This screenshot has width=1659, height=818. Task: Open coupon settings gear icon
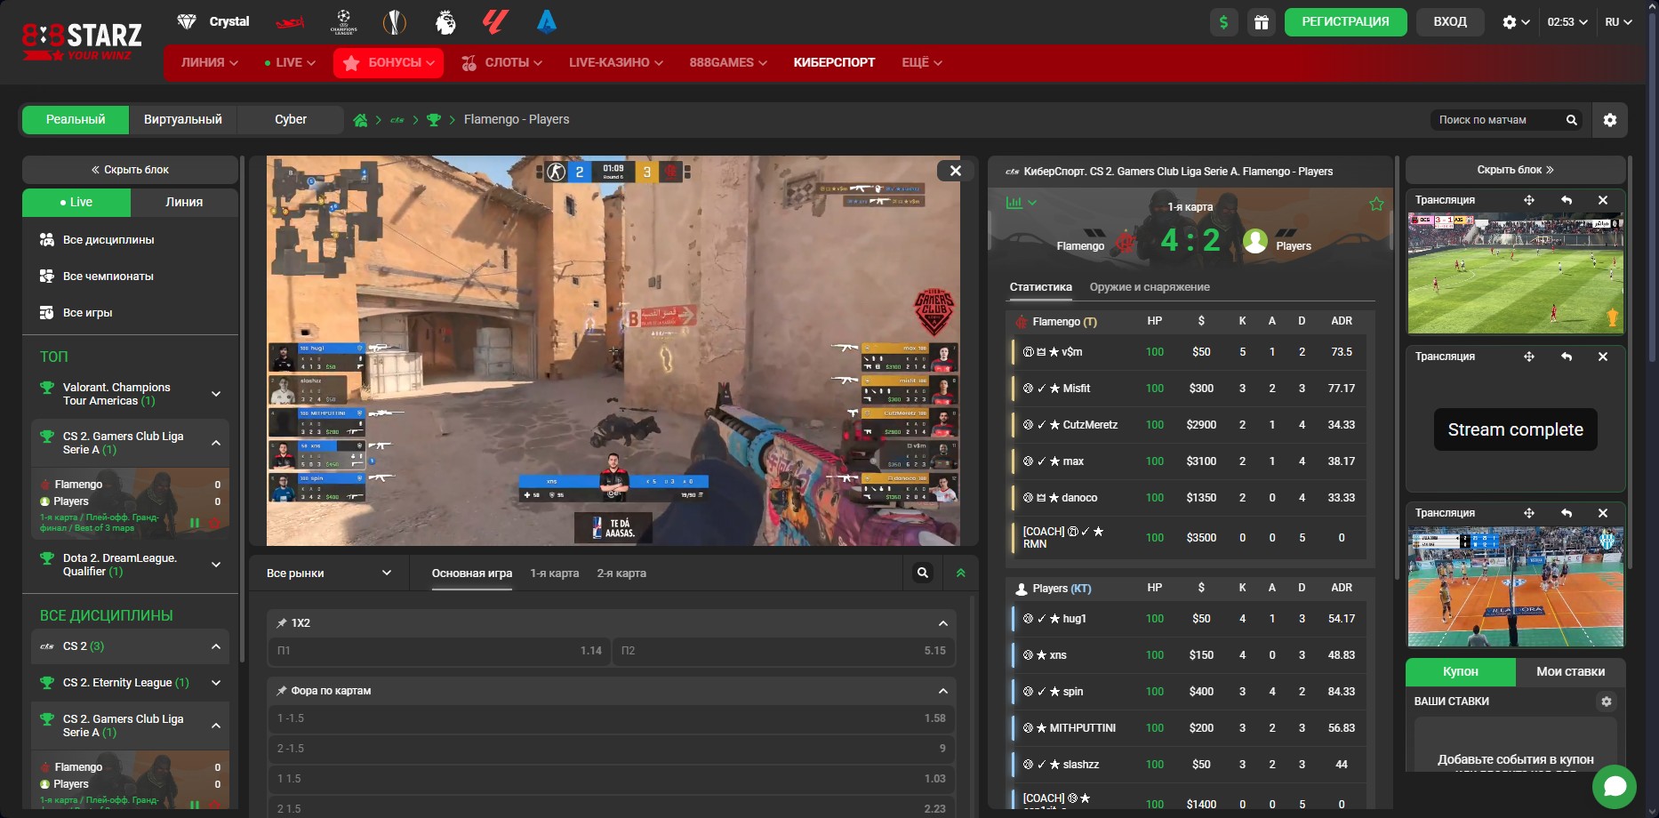coord(1607,702)
